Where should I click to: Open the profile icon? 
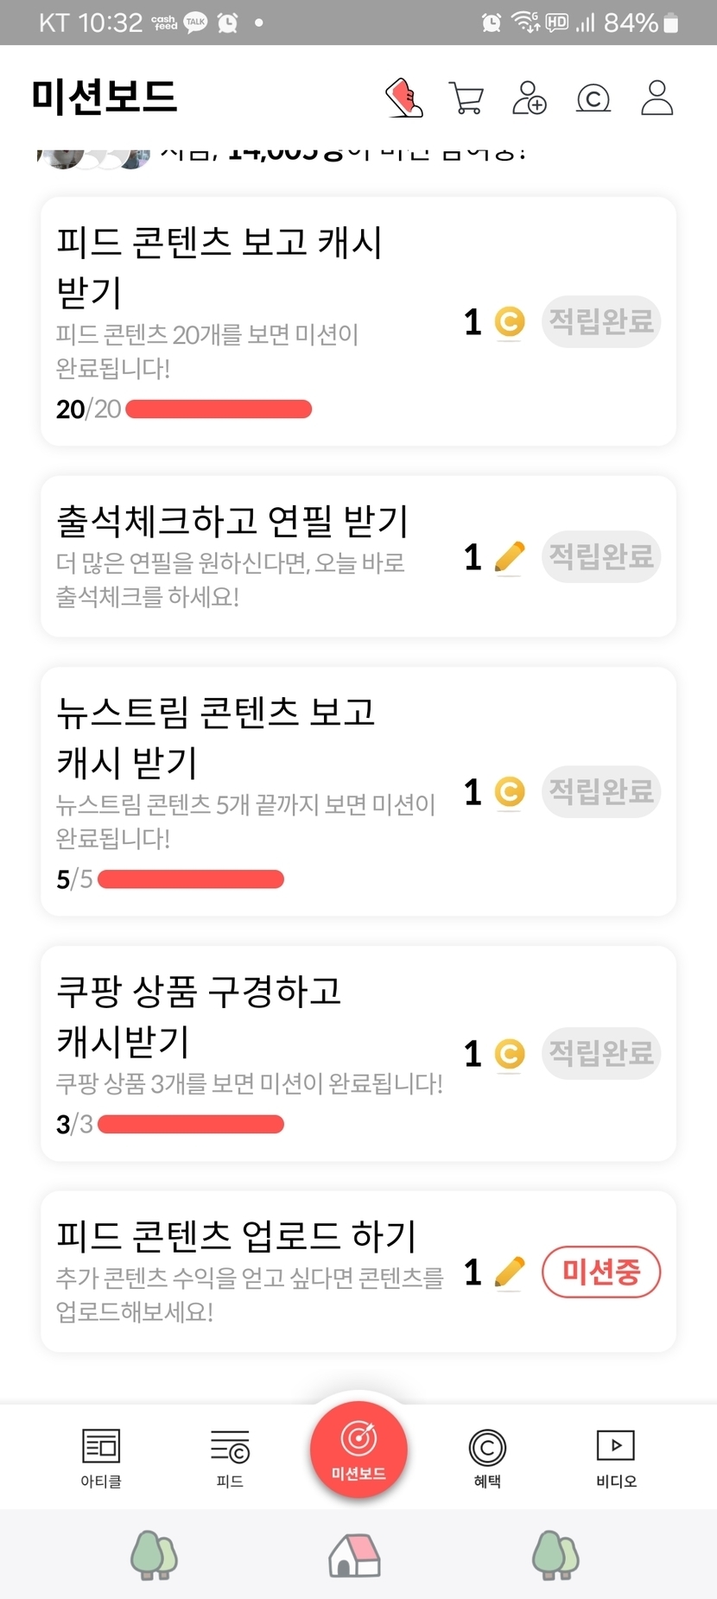pos(657,98)
